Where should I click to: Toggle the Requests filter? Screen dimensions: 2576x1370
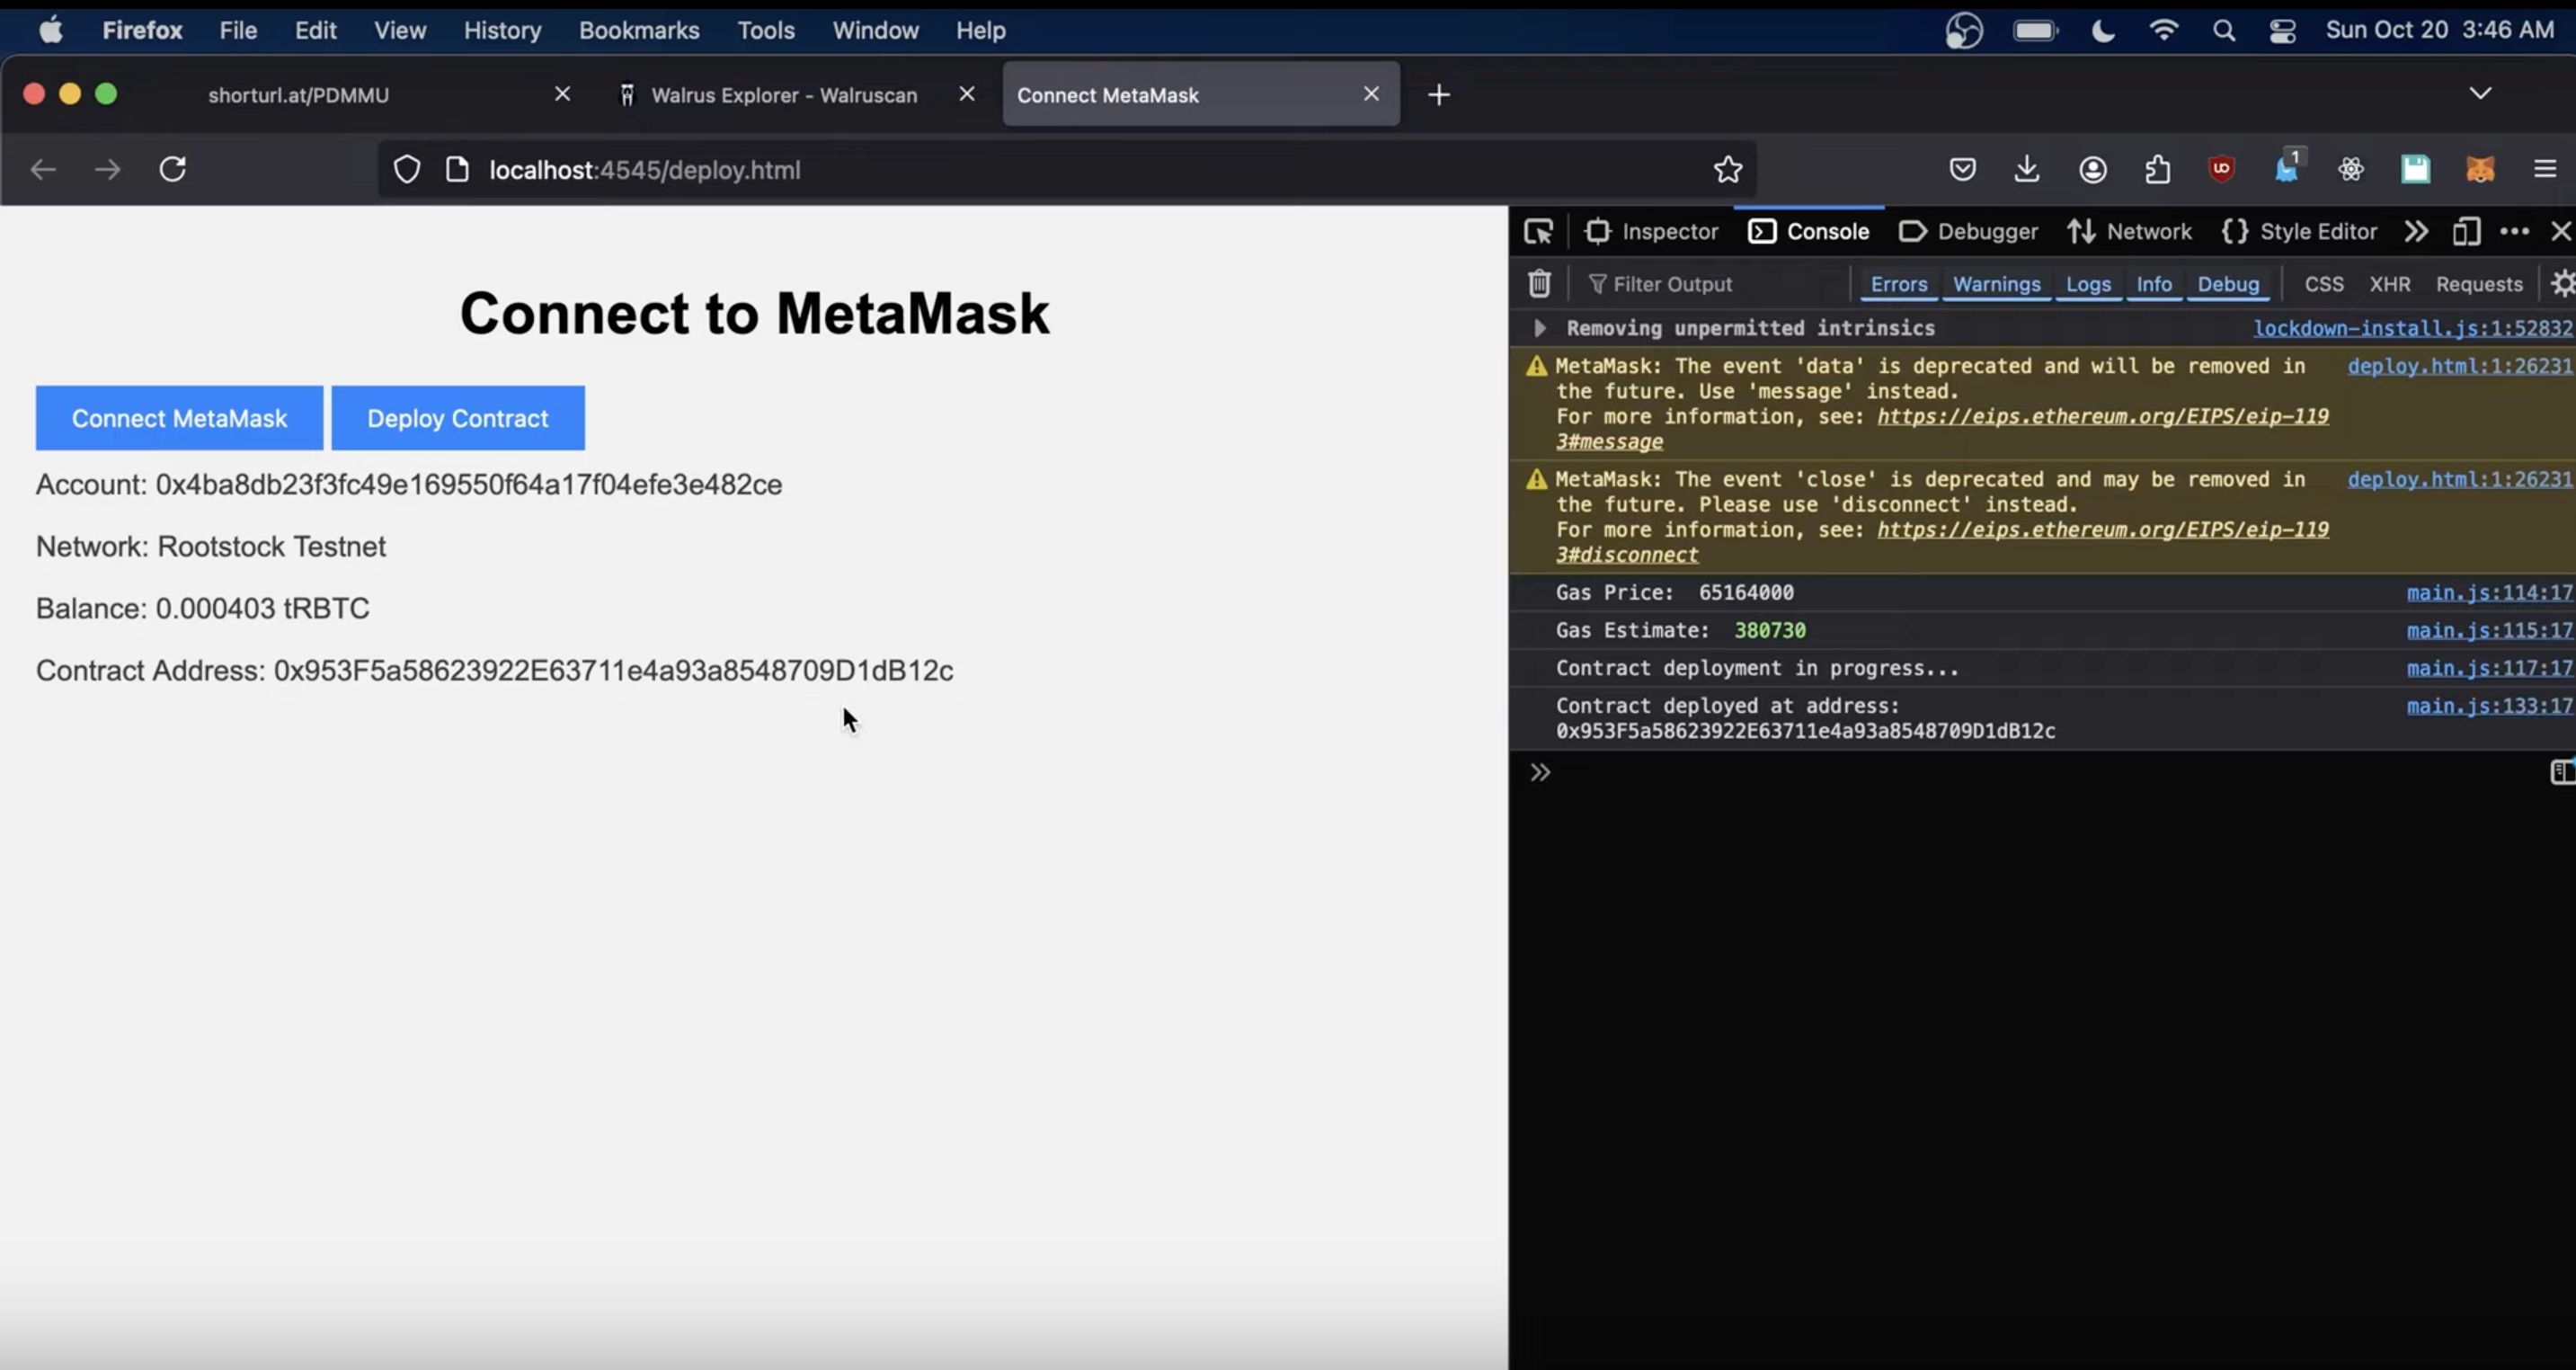[x=2479, y=285]
